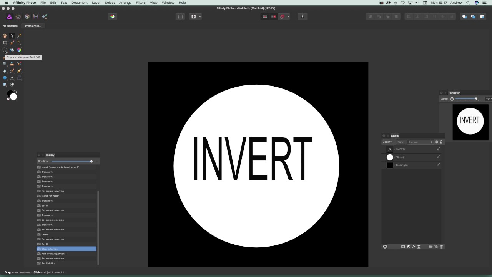Click the history Position slider
The image size is (492, 277).
pos(71,161)
